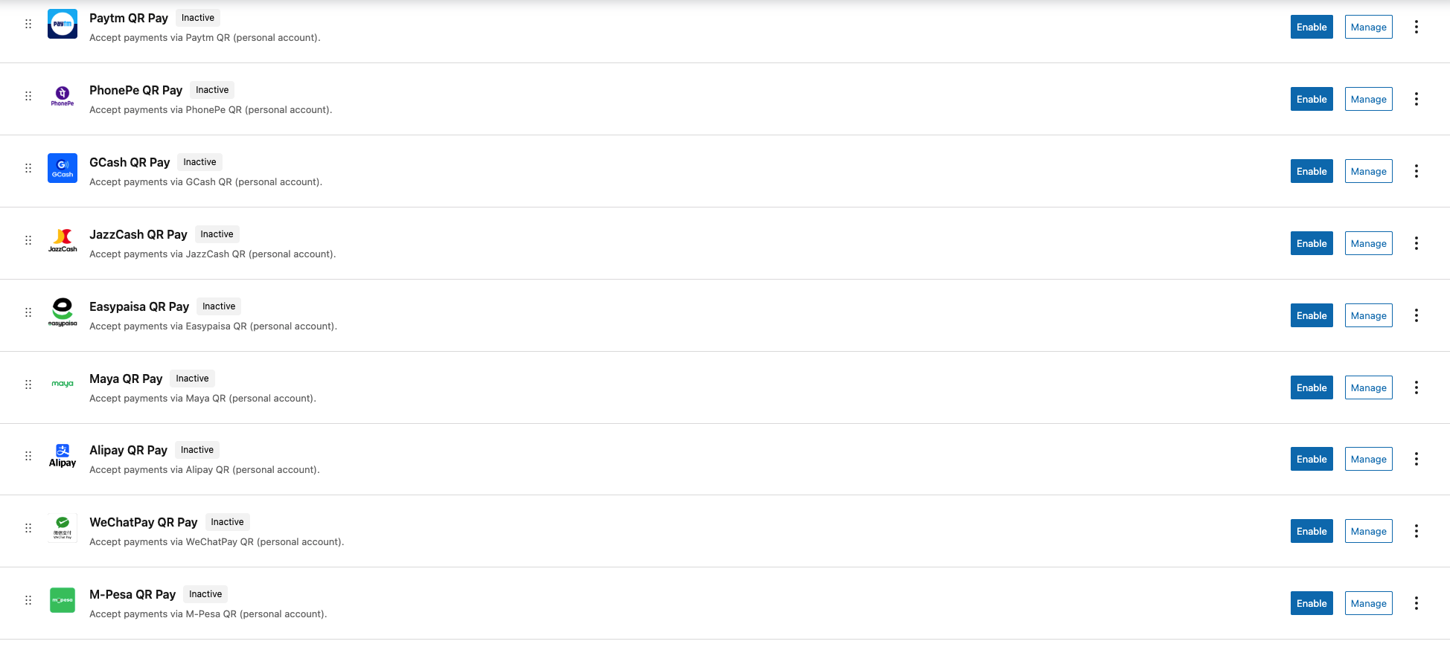This screenshot has width=1450, height=647.
Task: Open the M-Pesa QR Pay title link
Action: [x=132, y=595]
